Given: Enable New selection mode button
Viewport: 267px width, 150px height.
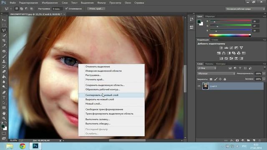Looking at the screenshot, I should [17, 8].
